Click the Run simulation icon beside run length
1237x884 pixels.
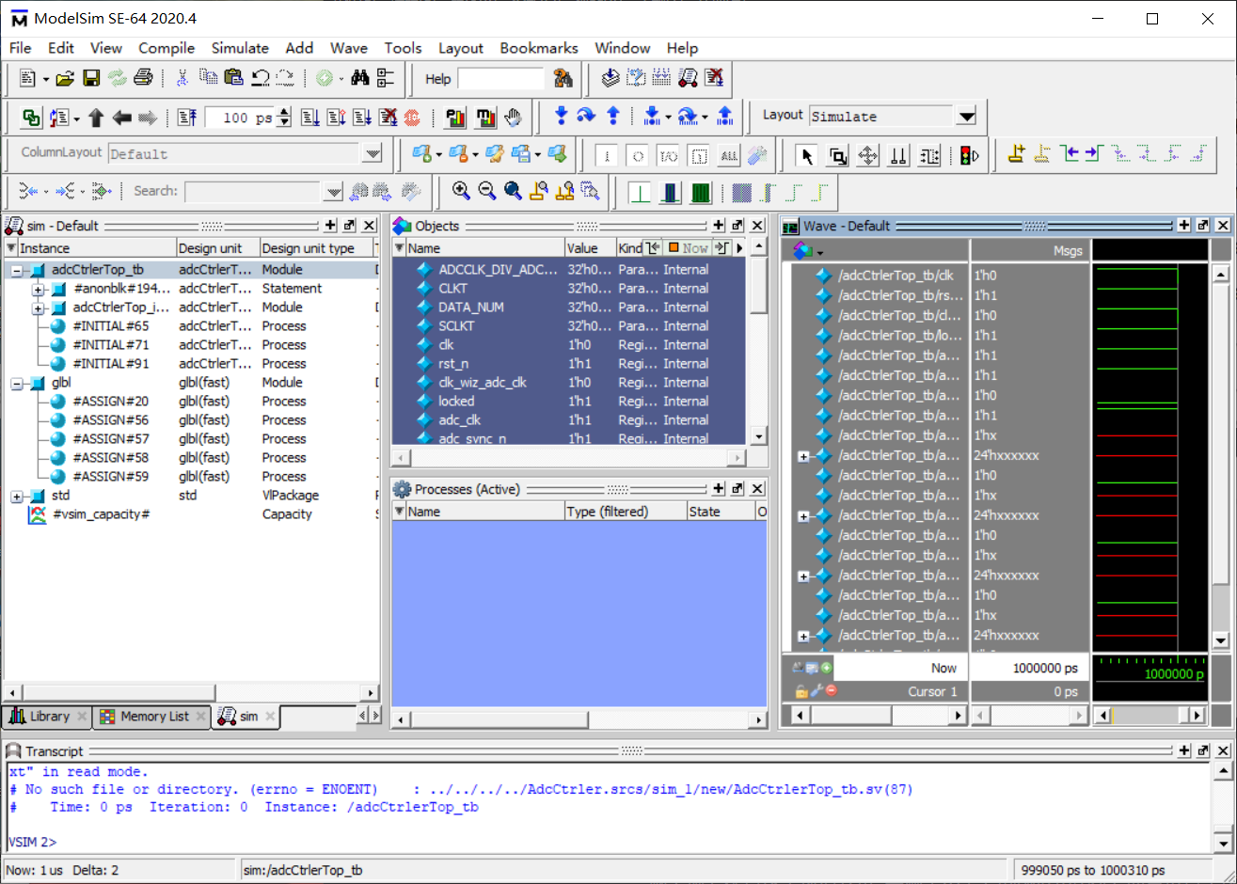pyautogui.click(x=310, y=118)
